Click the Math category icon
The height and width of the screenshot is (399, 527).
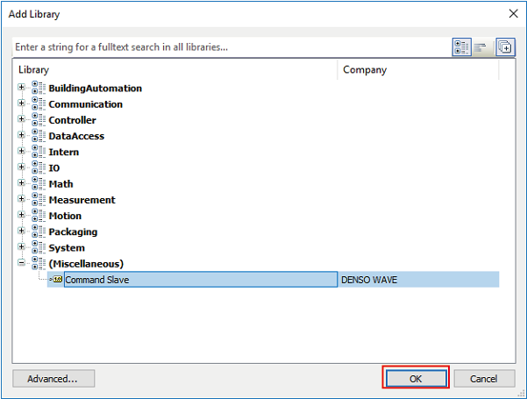coord(38,183)
